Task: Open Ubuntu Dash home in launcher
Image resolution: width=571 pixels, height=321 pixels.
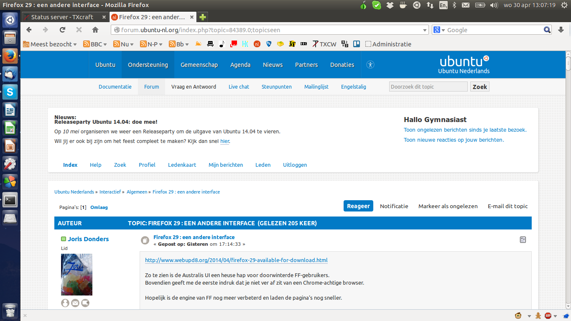Action: (x=10, y=20)
